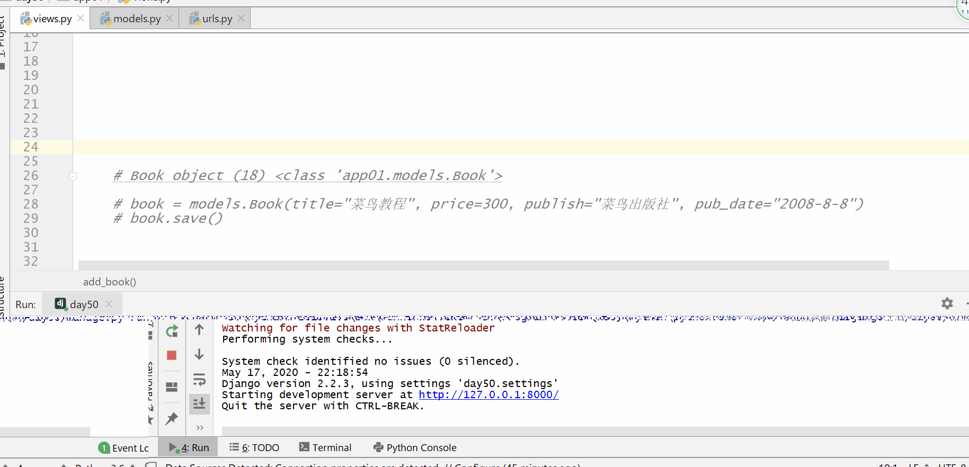
Task: Click the restore layout icon in Run panel
Action: [172, 387]
